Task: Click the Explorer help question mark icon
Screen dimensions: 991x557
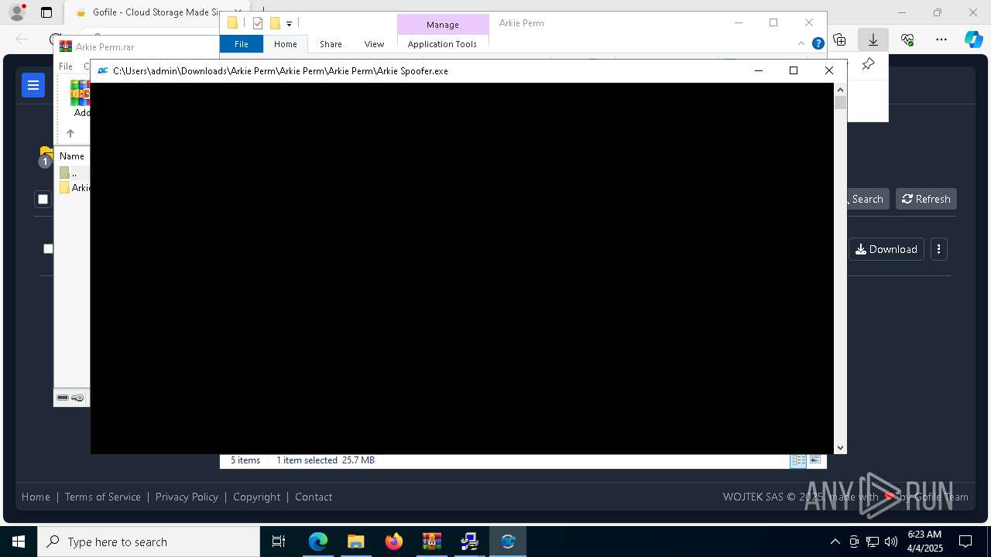Action: tap(818, 43)
